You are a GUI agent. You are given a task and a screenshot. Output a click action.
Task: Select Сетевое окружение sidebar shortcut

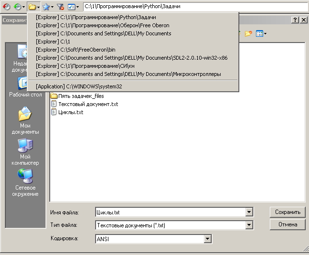26,183
